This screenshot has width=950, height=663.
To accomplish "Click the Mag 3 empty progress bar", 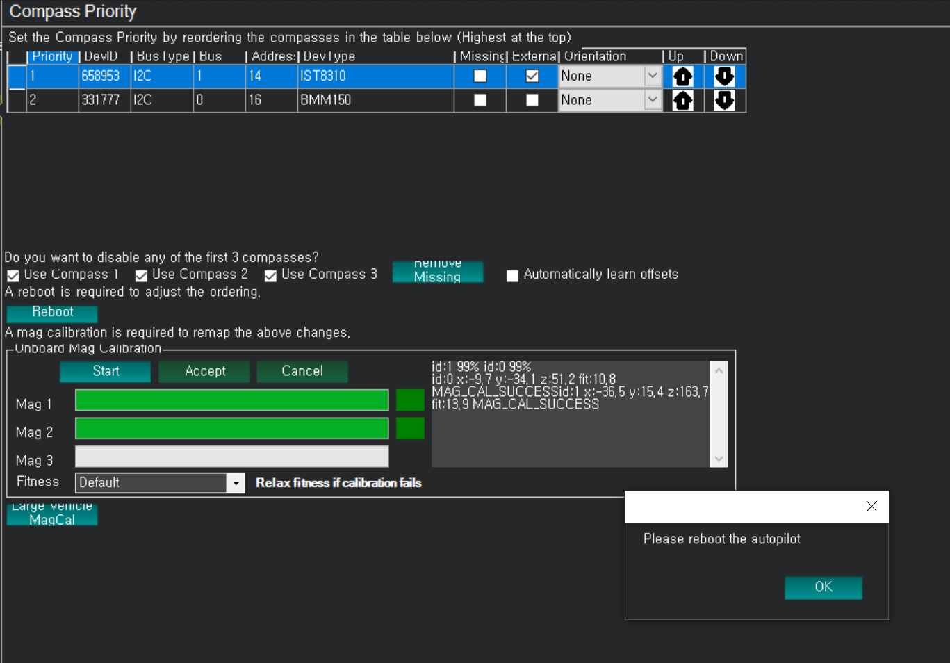I will pos(232,457).
